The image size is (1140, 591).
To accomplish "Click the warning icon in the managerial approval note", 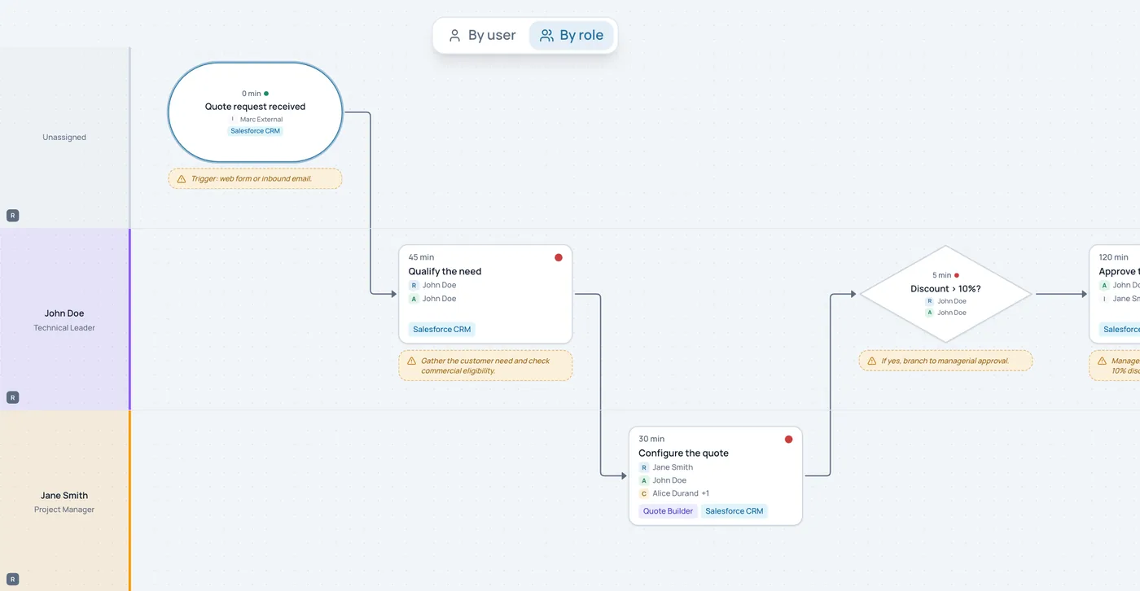I will tap(871, 361).
